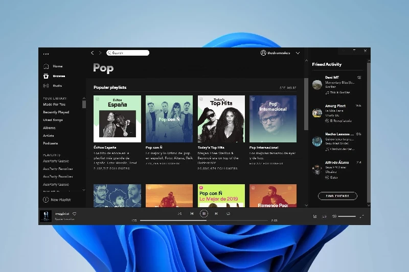The width and height of the screenshot is (409, 272).
Task: Create a New Playlist with plus button
Action: click(46, 200)
